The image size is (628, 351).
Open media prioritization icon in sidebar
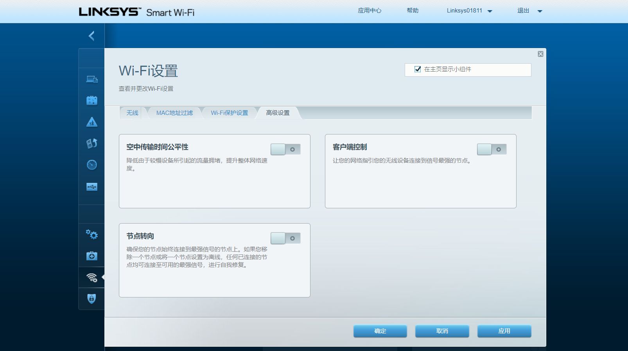tap(92, 143)
